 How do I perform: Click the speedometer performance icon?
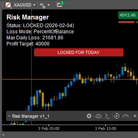pos(126,116)
